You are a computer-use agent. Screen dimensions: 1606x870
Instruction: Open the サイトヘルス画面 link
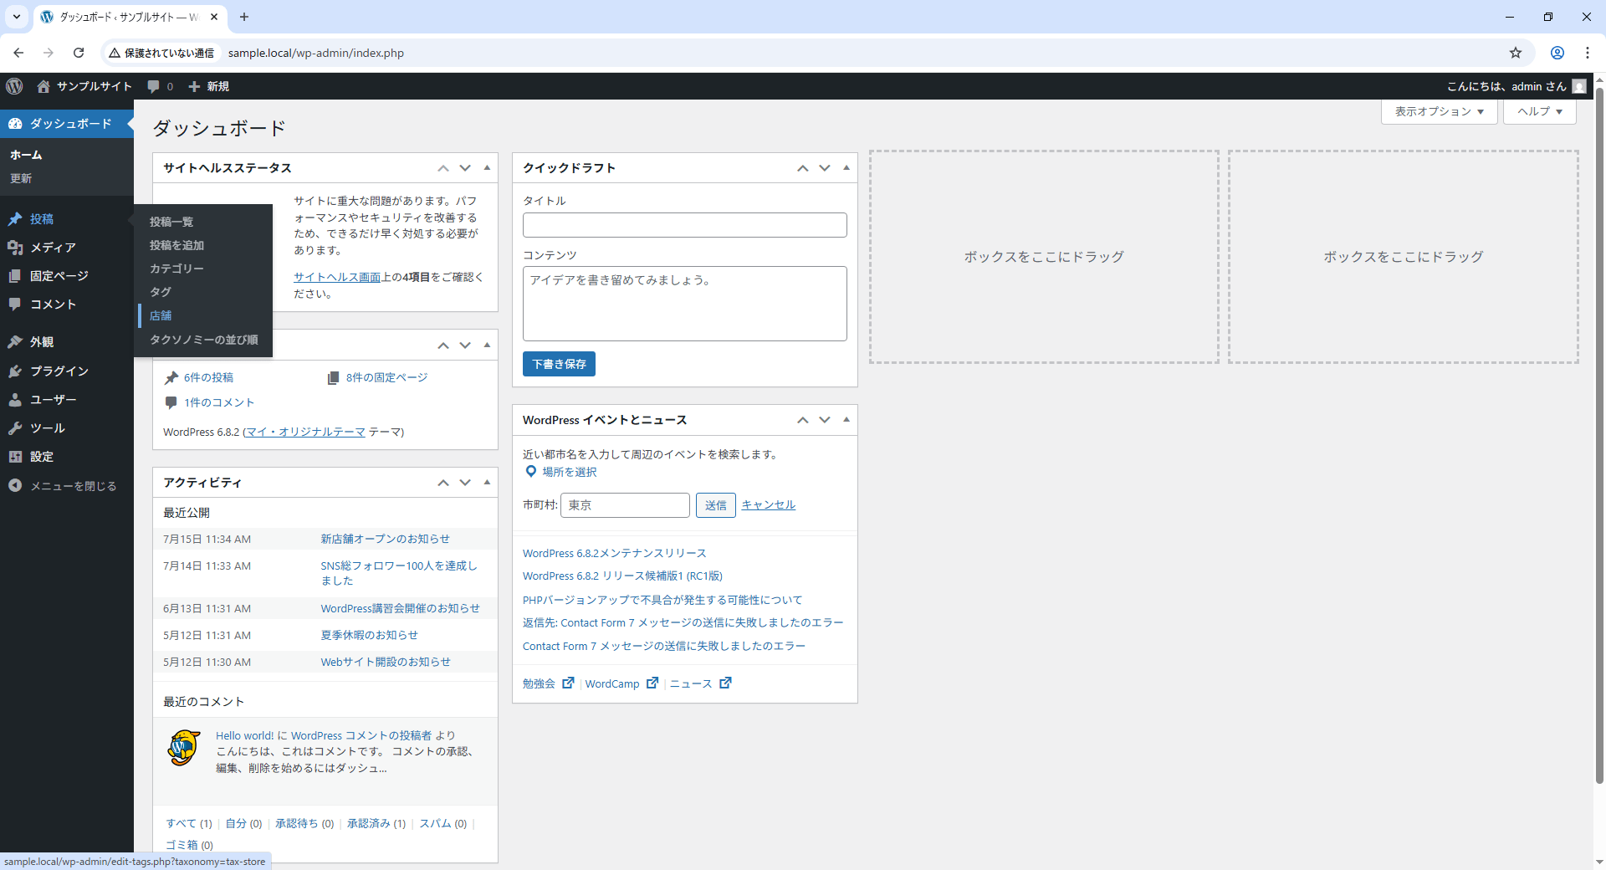tap(337, 277)
